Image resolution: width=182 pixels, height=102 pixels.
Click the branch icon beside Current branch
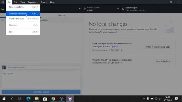pos(85,9)
